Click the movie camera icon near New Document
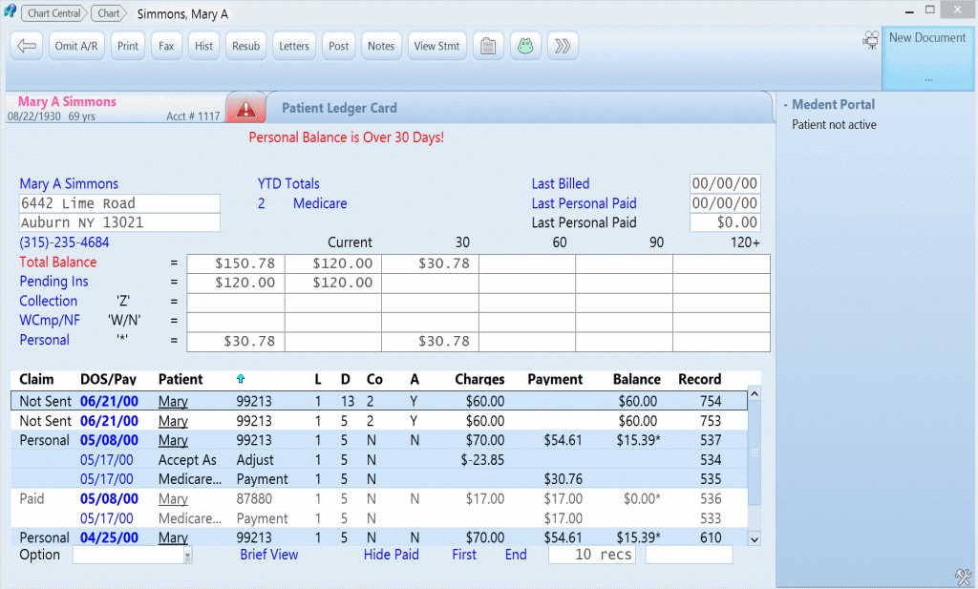 point(870,39)
